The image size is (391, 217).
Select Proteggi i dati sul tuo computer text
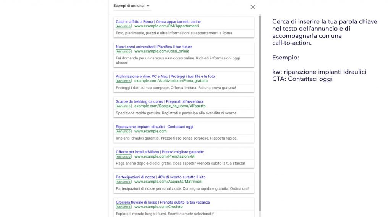176,88
